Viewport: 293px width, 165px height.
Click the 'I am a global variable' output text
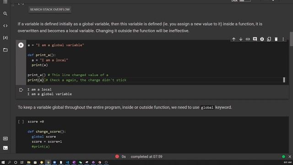[49, 94]
